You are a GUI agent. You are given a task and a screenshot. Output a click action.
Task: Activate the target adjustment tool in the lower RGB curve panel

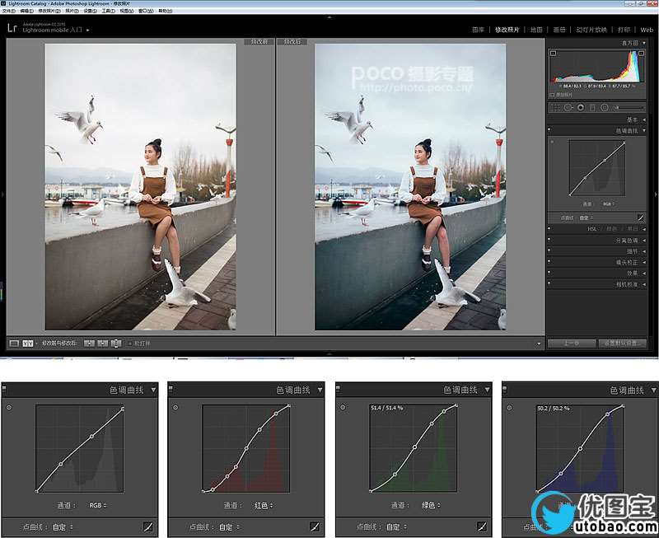click(x=9, y=407)
